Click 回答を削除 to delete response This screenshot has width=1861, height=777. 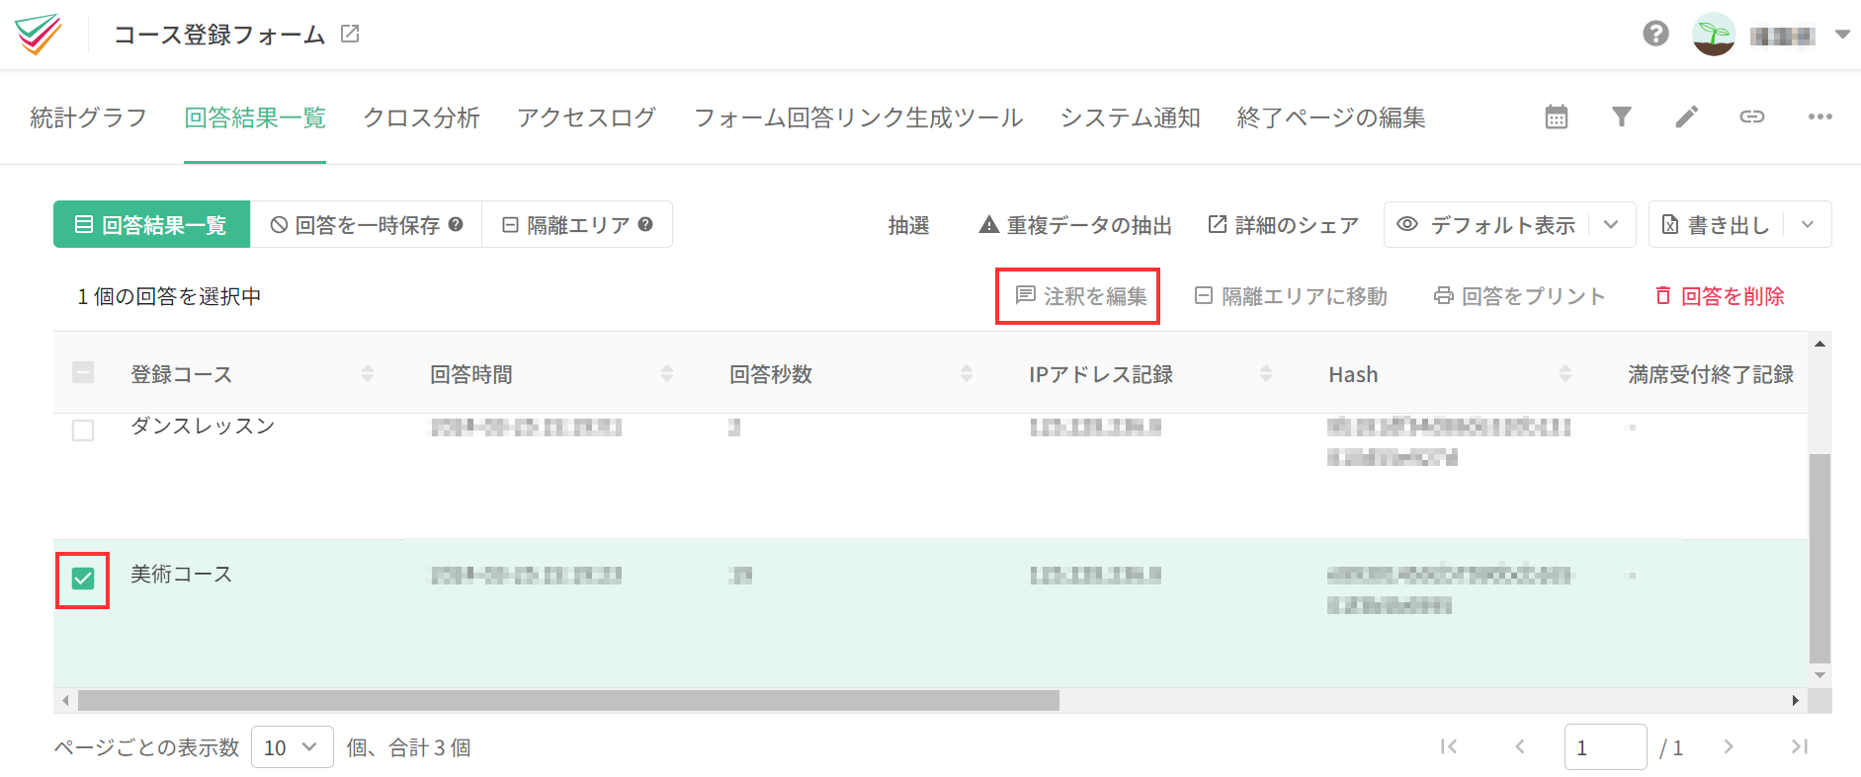(1720, 296)
